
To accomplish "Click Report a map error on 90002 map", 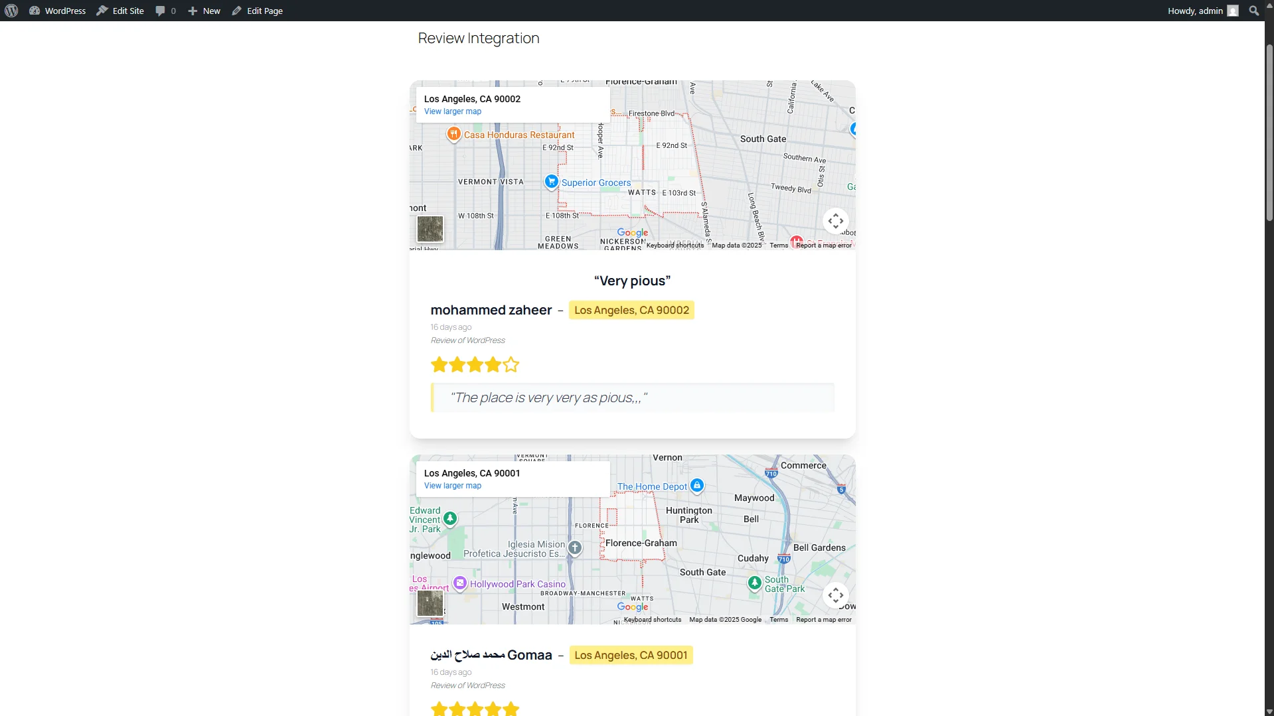I will click(824, 246).
